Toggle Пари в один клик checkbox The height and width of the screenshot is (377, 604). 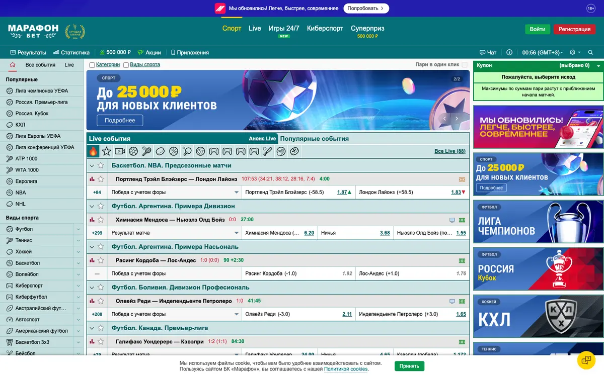click(464, 65)
